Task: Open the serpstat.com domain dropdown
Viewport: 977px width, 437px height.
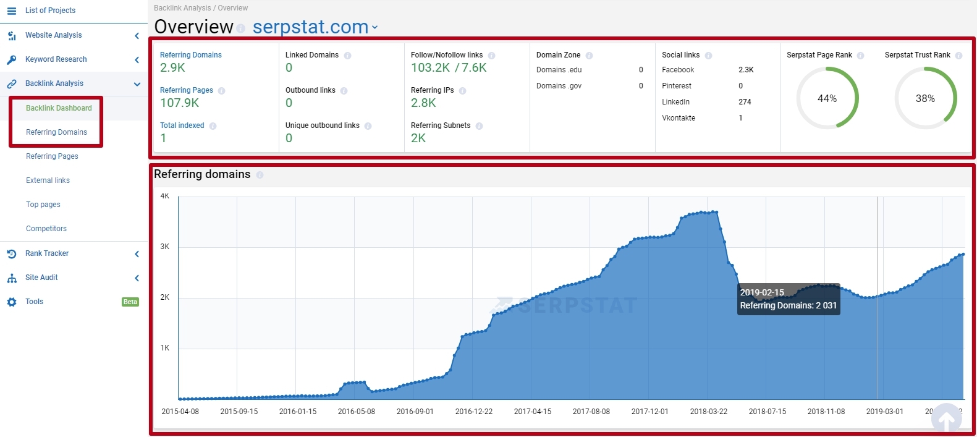Action: click(315, 27)
